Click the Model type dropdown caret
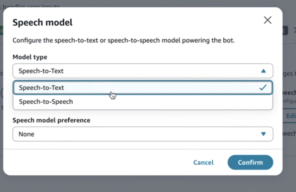 click(x=263, y=71)
